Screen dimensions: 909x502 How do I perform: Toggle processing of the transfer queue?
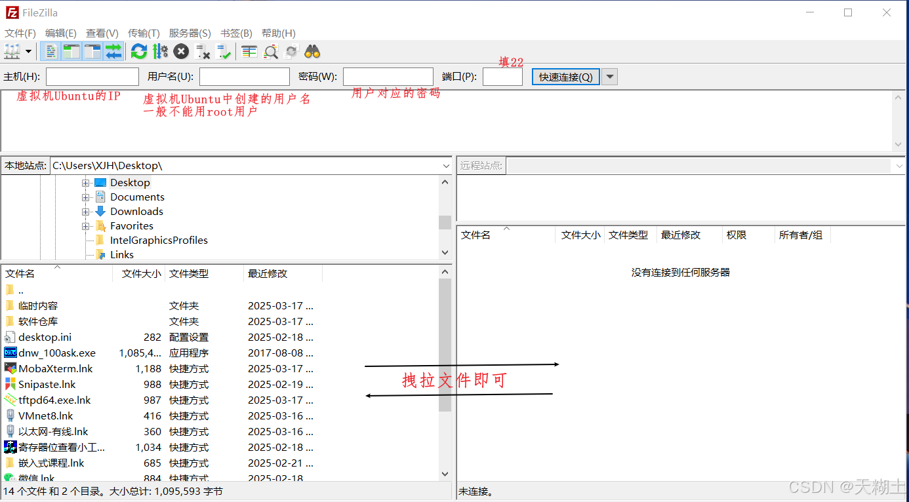click(160, 51)
